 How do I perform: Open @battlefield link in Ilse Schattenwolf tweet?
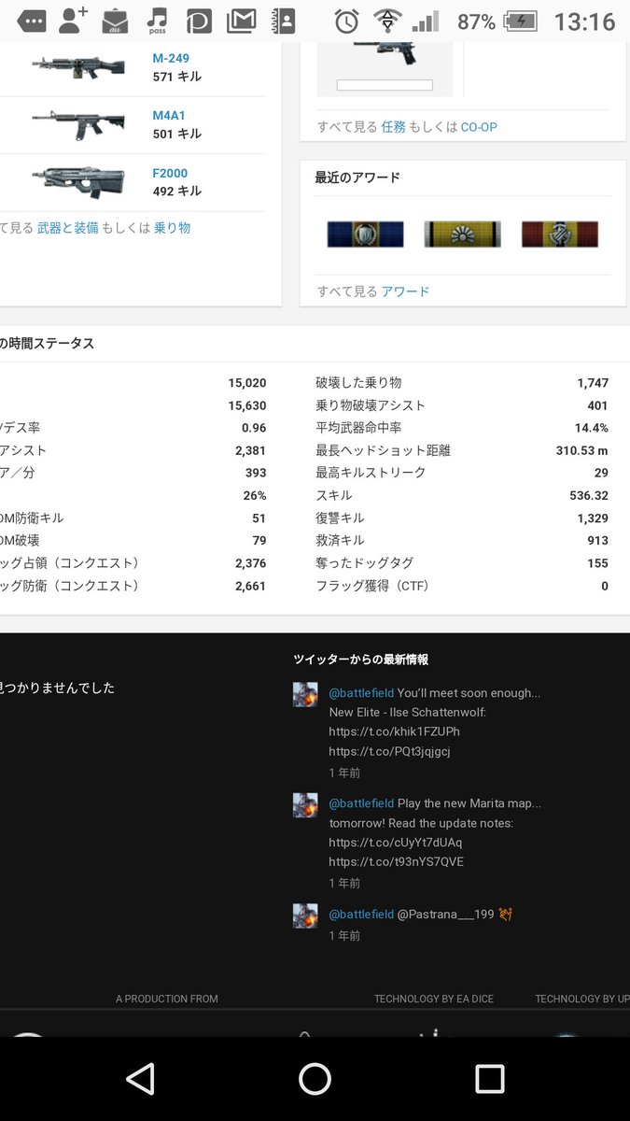pos(361,693)
